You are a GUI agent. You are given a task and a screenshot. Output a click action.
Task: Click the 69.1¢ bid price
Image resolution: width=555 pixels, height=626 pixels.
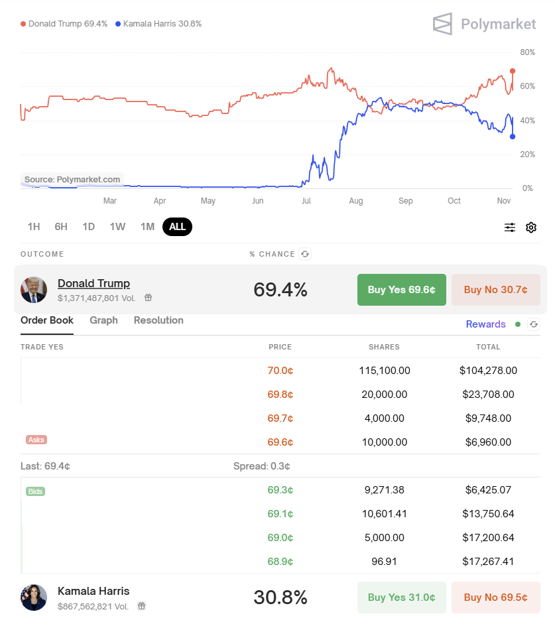[x=280, y=514]
